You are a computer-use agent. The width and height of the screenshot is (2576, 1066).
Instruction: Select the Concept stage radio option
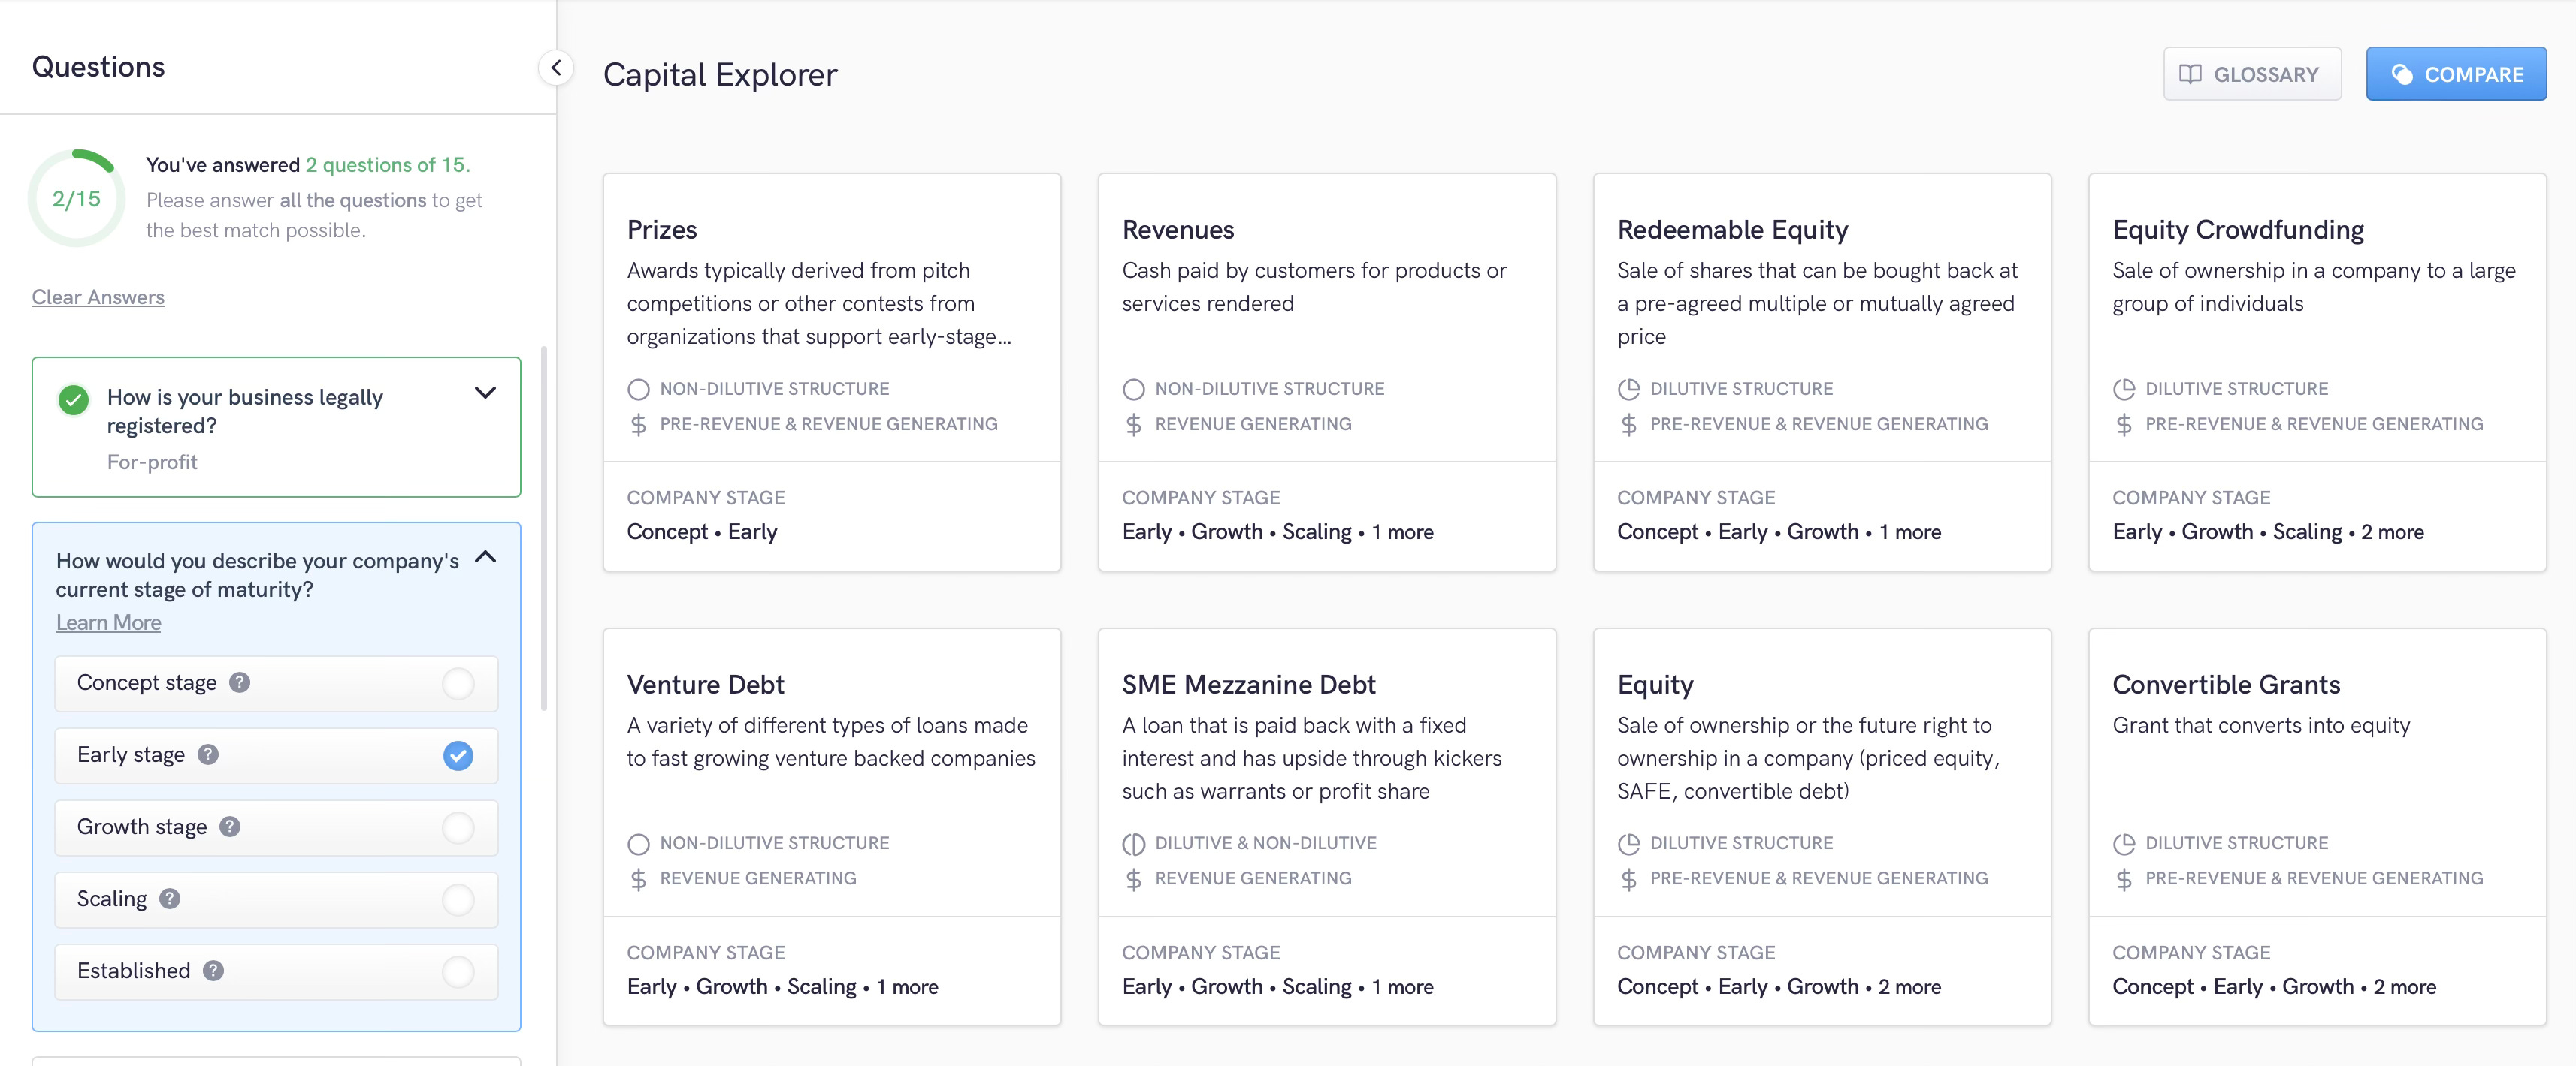point(458,683)
